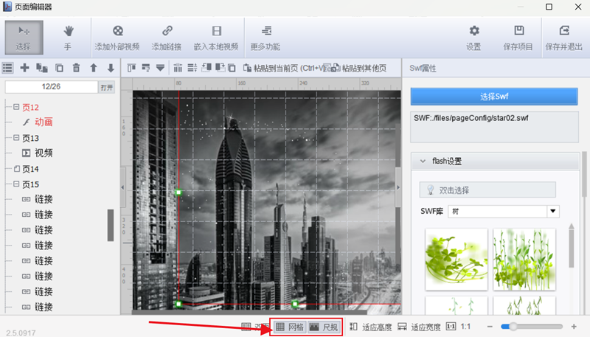Activate the 选择 (select) tool
This screenshot has height=337, width=590.
pos(24,38)
